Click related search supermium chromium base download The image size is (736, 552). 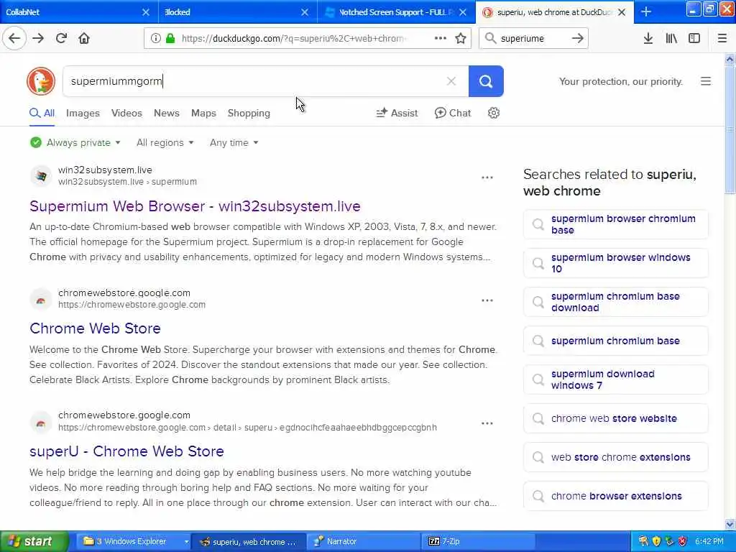616,303
